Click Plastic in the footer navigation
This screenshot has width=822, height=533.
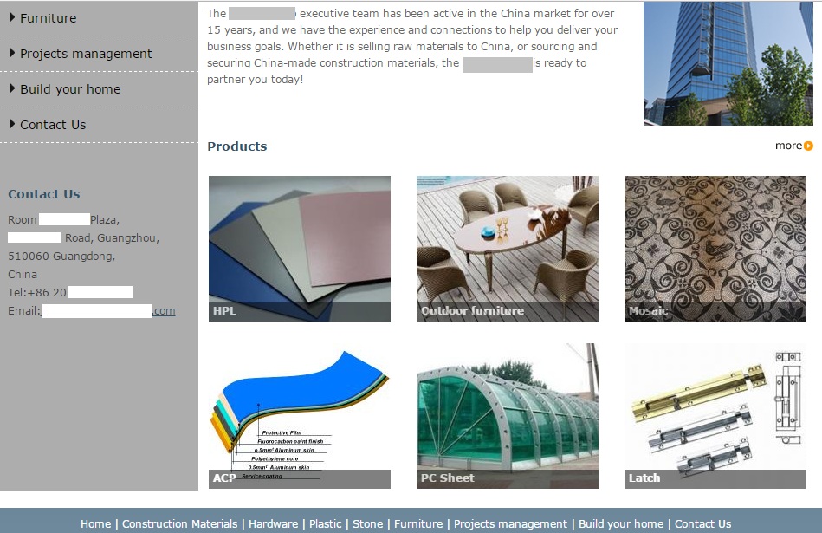click(325, 524)
